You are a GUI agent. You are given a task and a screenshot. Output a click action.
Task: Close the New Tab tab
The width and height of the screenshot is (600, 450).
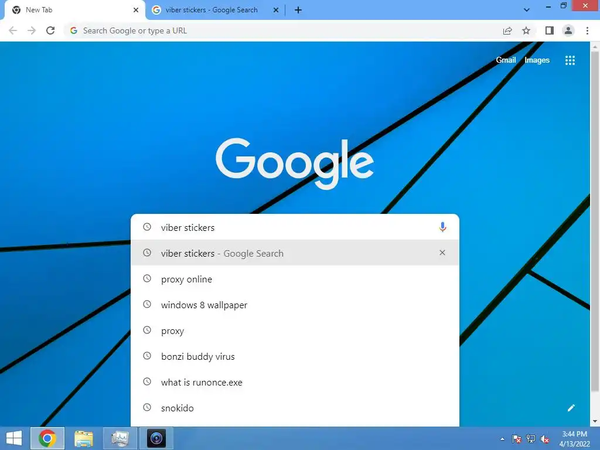click(x=136, y=10)
